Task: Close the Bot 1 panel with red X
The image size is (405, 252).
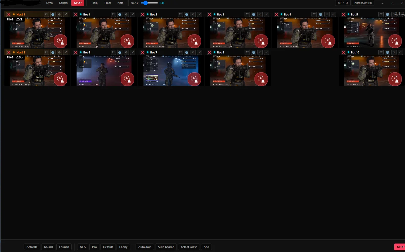Action: click(76, 14)
